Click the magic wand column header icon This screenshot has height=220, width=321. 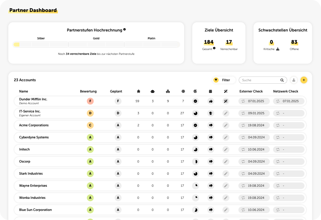click(226, 91)
